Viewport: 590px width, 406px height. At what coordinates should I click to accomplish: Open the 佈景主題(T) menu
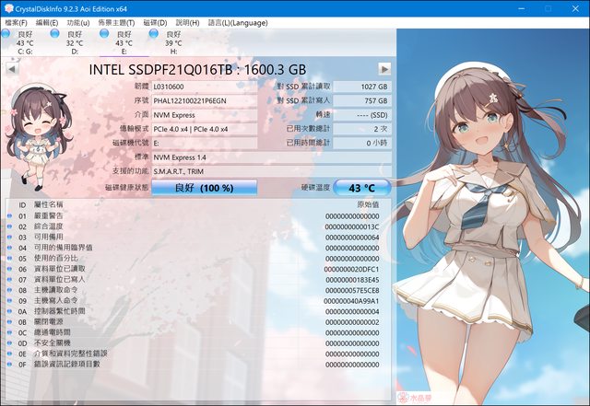point(116,22)
